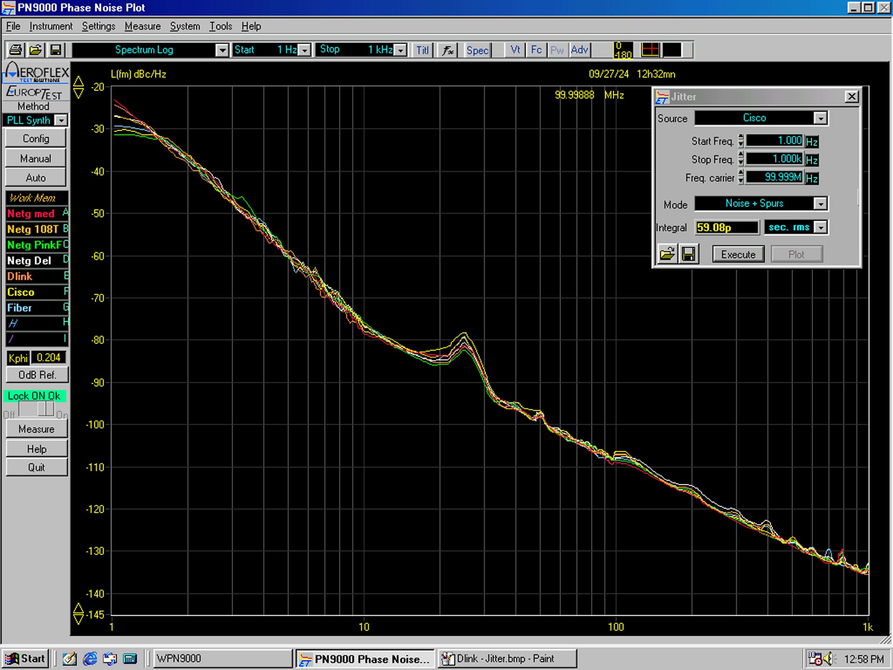Click the Start Freq. stepper arrows
The width and height of the screenshot is (893, 670).
(741, 141)
